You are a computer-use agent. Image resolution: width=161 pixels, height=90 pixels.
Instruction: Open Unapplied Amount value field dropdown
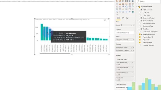[x=131, y=40]
